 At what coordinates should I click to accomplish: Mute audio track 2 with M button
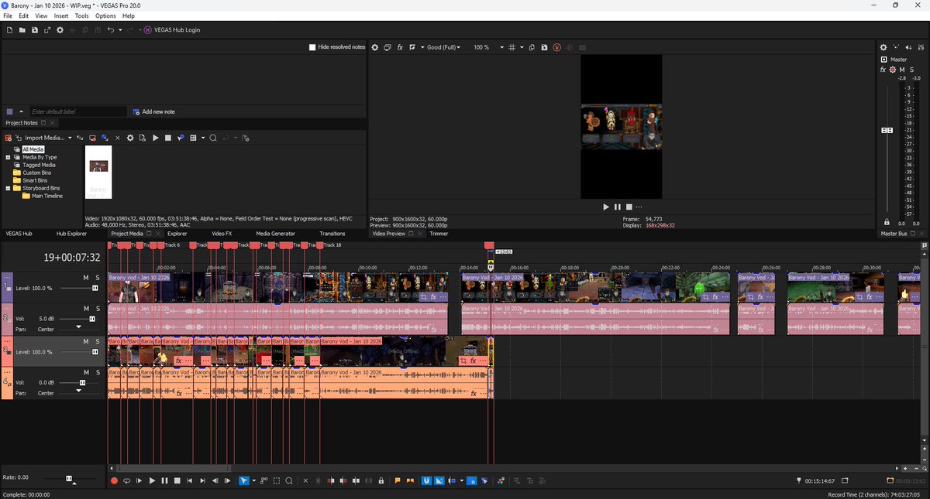coord(86,309)
